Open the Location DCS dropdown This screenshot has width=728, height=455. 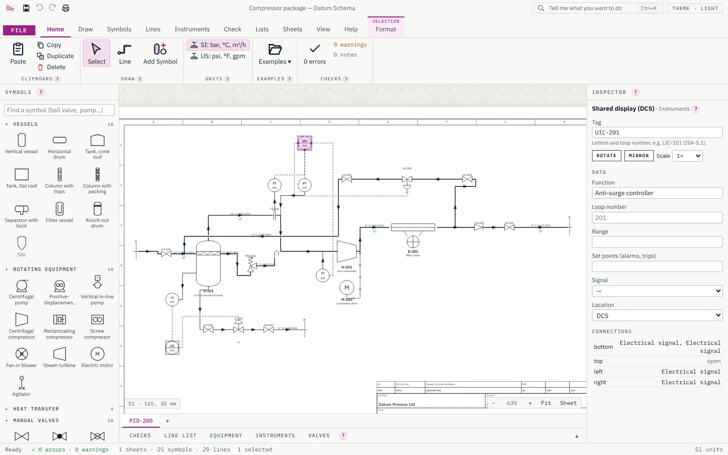click(657, 315)
